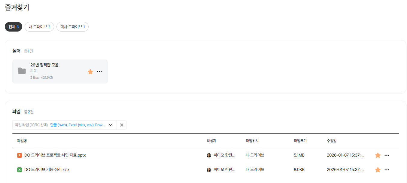Select the 전체 tab
This screenshot has height=183, width=407.
click(14, 27)
